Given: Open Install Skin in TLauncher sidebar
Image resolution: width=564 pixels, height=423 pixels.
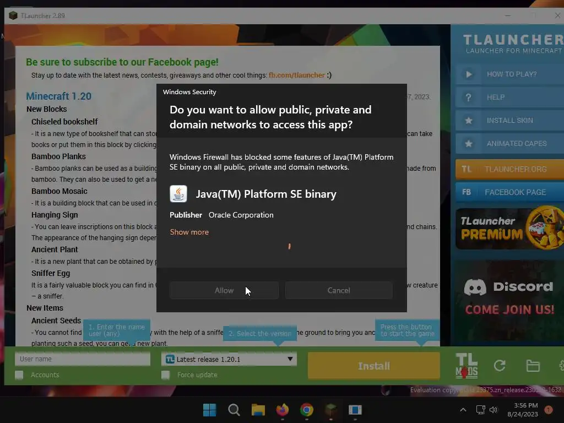Looking at the screenshot, I should (509, 120).
